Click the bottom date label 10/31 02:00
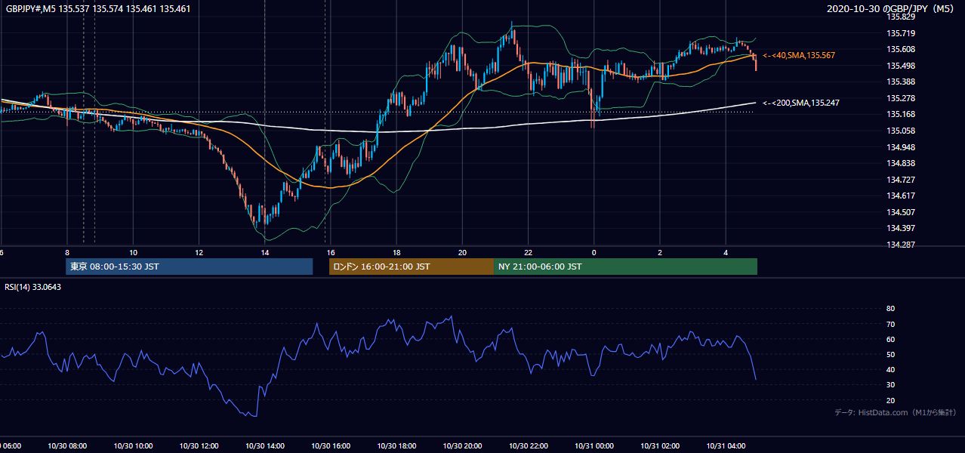This screenshot has width=965, height=453. [660, 446]
